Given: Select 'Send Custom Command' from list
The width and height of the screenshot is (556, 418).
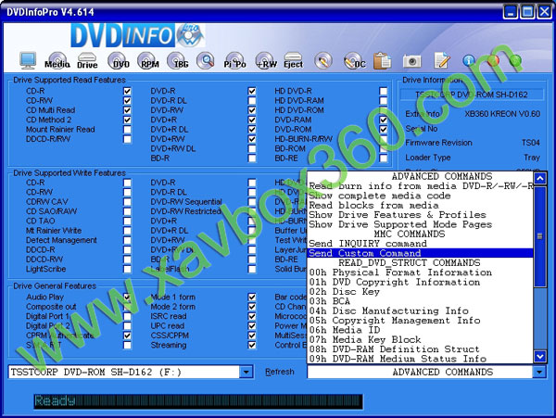Looking at the screenshot, I should (420, 253).
